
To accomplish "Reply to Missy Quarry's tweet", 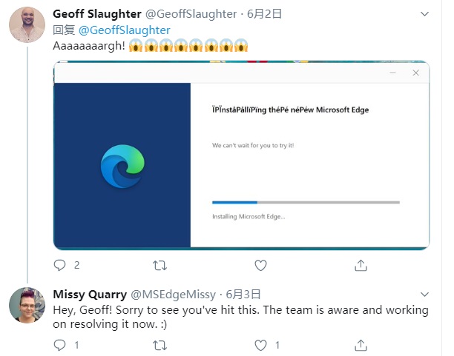I will pyautogui.click(x=60, y=345).
